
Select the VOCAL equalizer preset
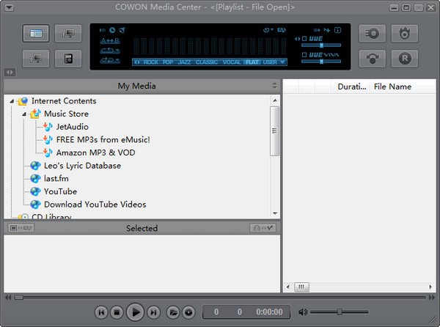(x=232, y=62)
